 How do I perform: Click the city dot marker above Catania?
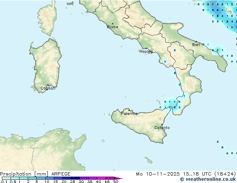[x=162, y=125]
